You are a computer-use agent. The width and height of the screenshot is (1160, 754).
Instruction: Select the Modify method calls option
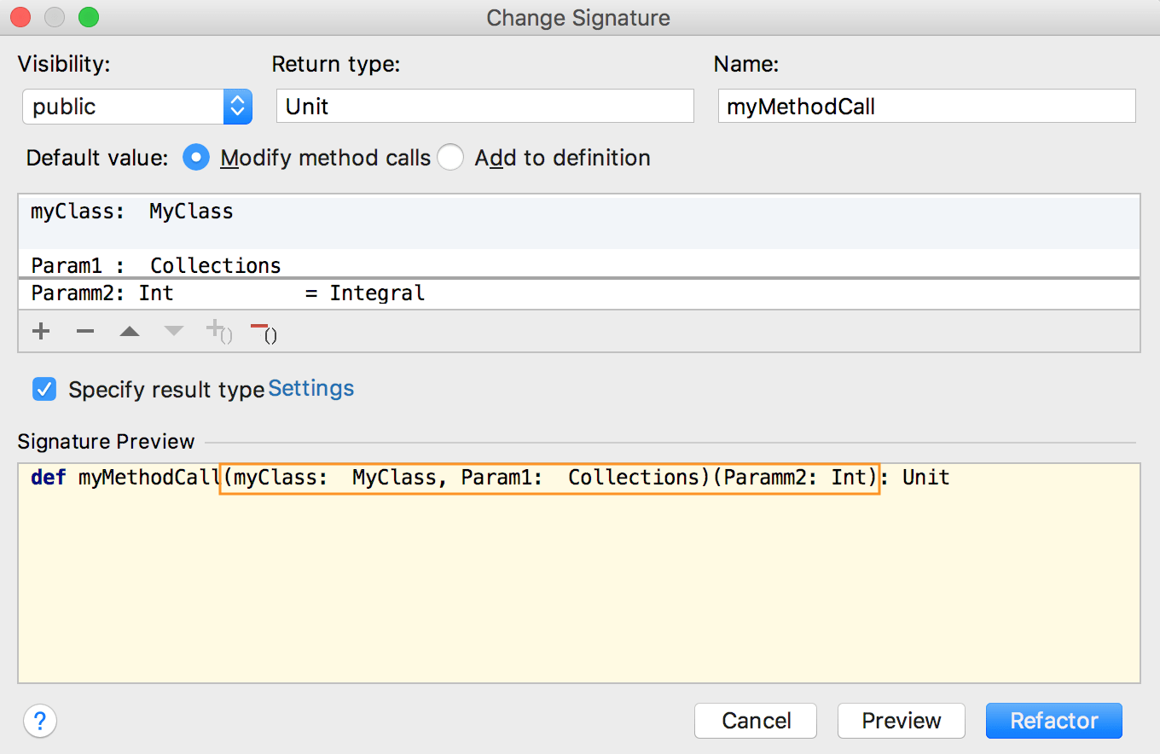pos(196,158)
